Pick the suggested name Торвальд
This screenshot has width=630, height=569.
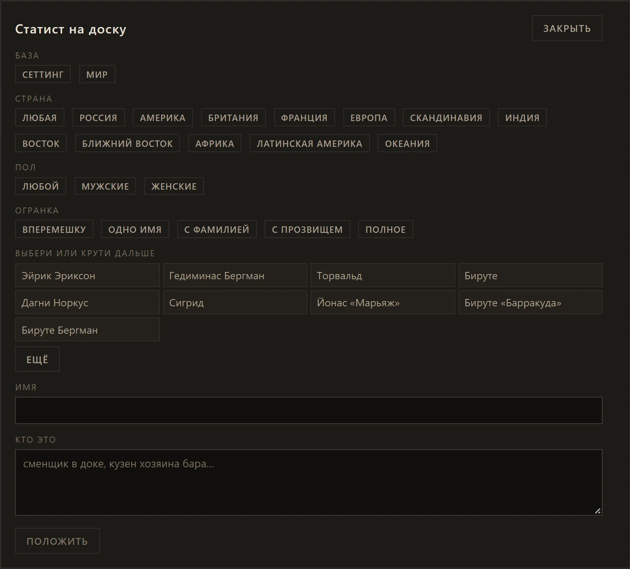[383, 275]
